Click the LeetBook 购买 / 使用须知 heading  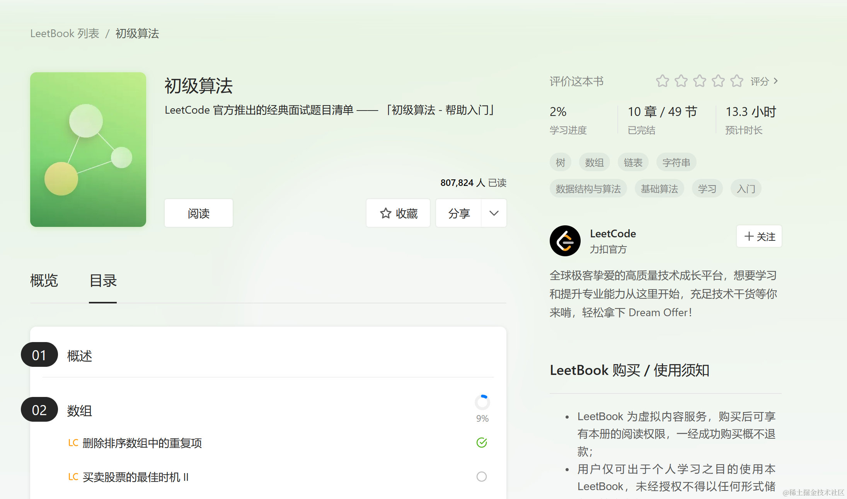pos(629,370)
